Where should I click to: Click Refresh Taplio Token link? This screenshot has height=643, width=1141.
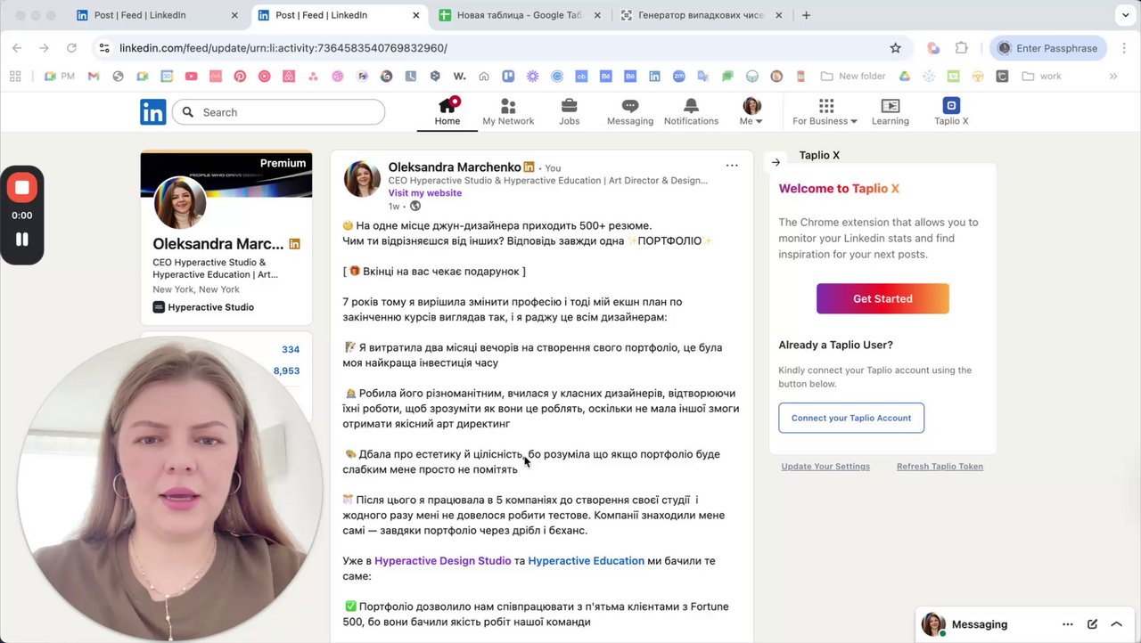click(940, 467)
